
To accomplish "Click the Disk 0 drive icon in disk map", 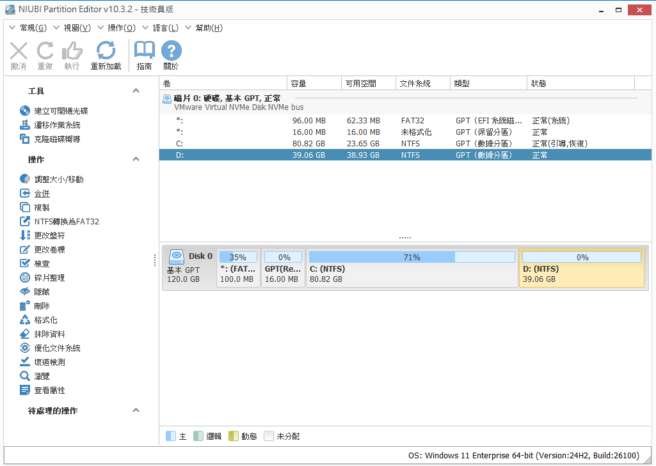I will (176, 256).
